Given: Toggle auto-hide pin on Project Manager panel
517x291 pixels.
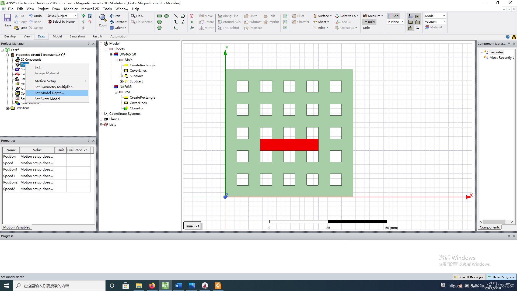Looking at the screenshot, I should pyautogui.click(x=88, y=44).
